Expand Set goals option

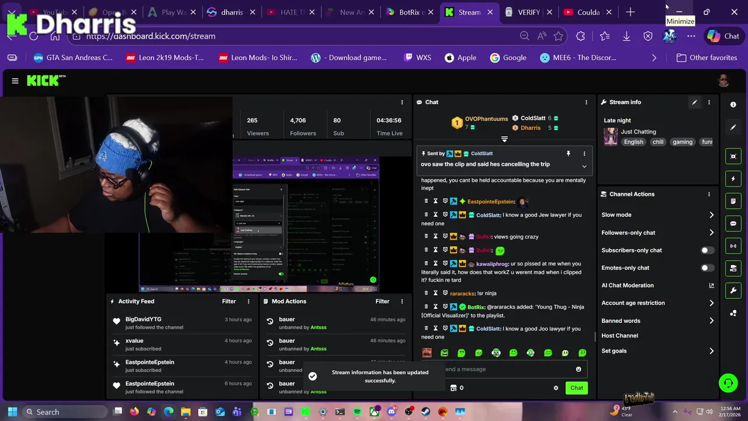[x=711, y=351]
